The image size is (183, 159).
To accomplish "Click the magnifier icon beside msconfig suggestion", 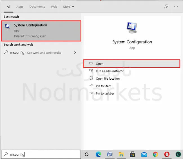I will (6, 53).
